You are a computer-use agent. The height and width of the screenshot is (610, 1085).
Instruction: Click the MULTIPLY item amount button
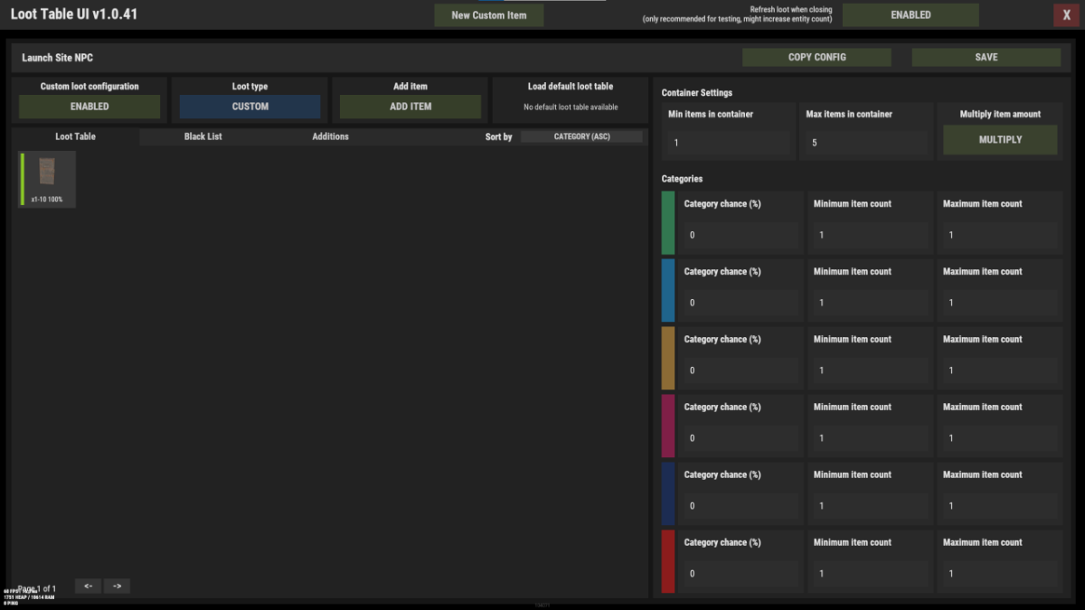[999, 140]
